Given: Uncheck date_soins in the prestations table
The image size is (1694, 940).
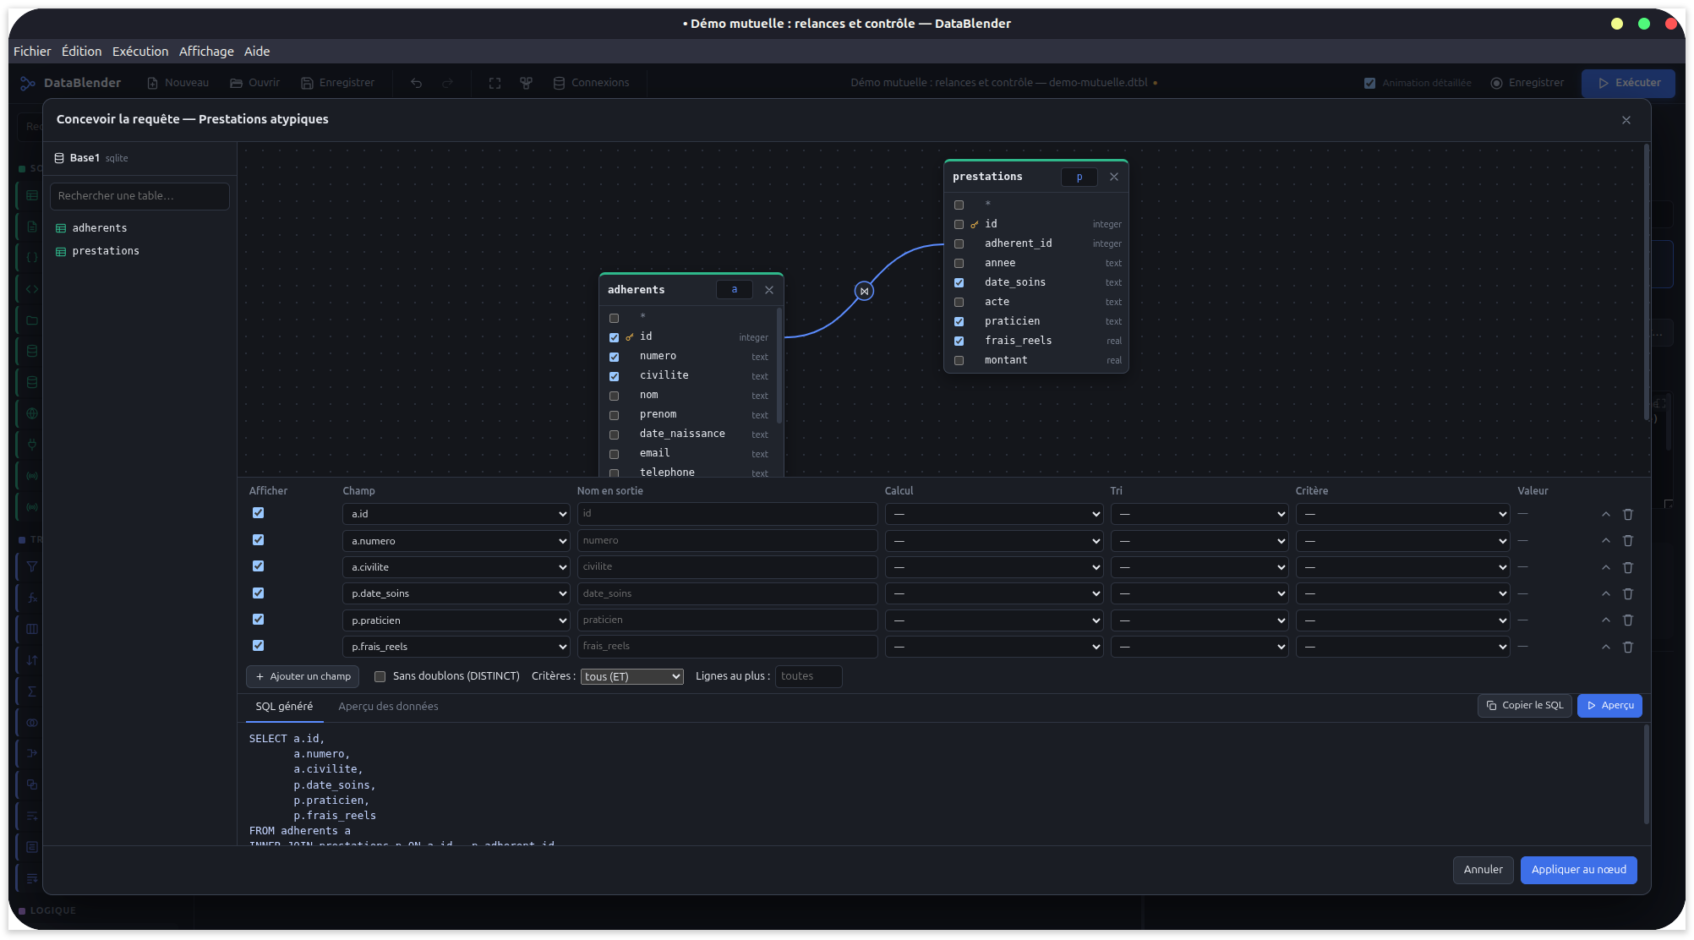Looking at the screenshot, I should 959,283.
